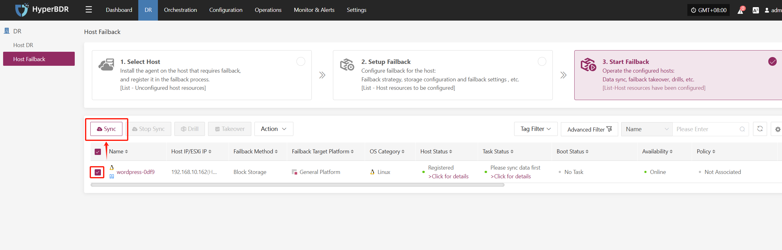This screenshot has height=250, width=782.
Task: Open the Tag Filter dropdown
Action: point(536,129)
